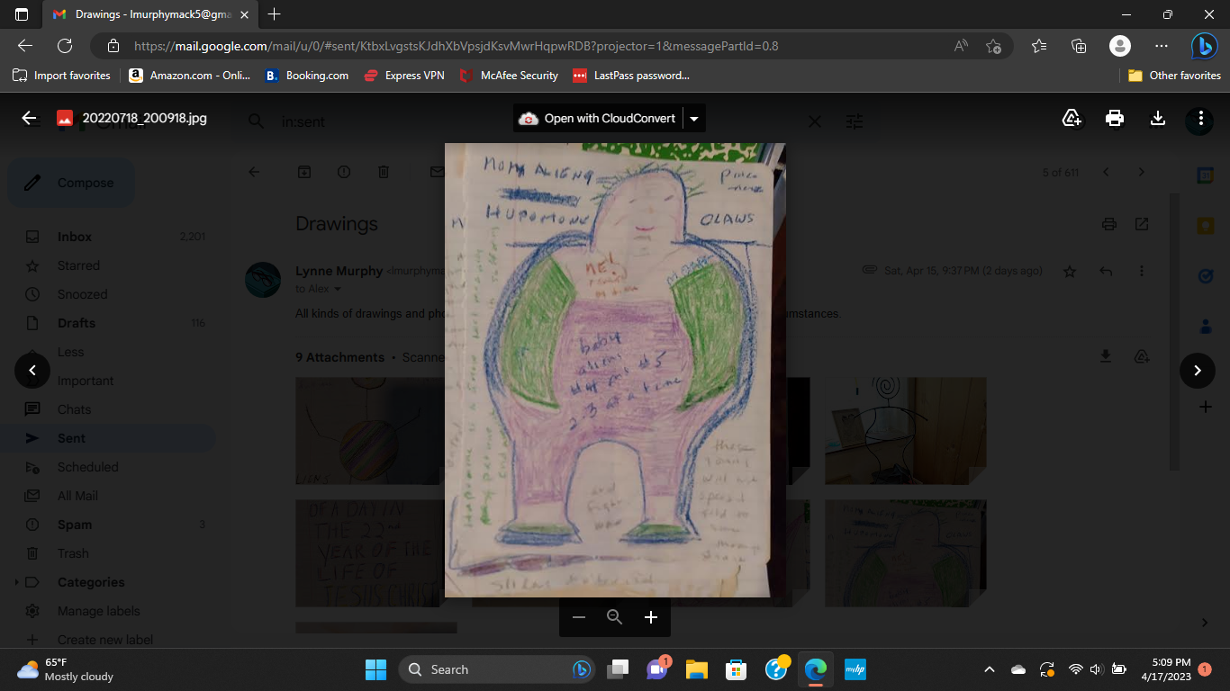The image size is (1230, 691).
Task: Select the spiral wire drawing attachment thumbnail
Action: pos(905,430)
